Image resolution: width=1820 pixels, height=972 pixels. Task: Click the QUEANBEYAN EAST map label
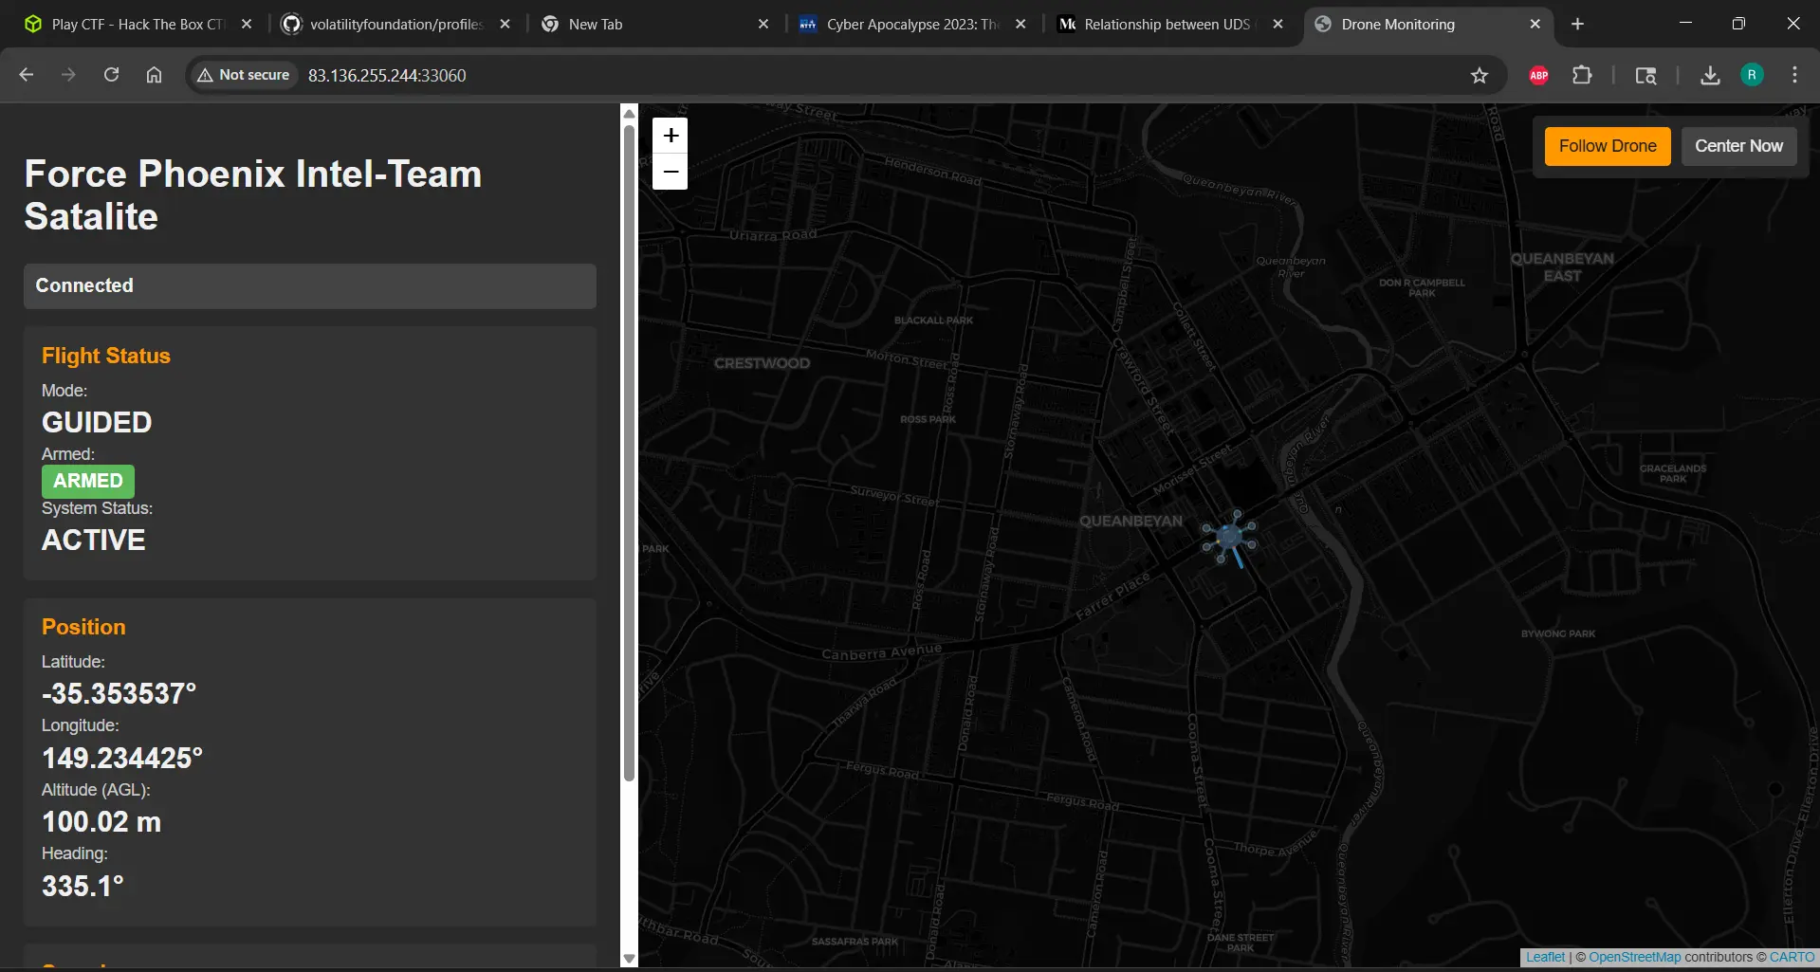[1562, 267]
